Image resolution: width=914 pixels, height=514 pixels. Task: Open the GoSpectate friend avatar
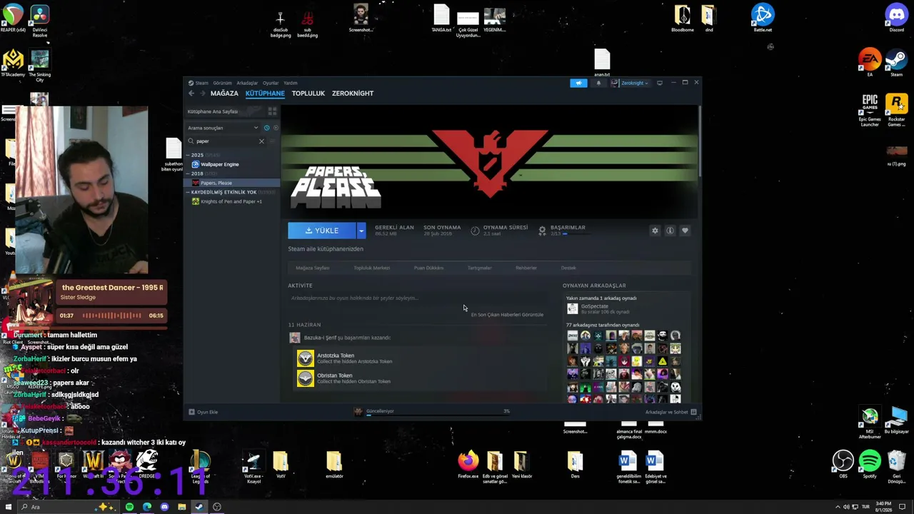coord(572,308)
